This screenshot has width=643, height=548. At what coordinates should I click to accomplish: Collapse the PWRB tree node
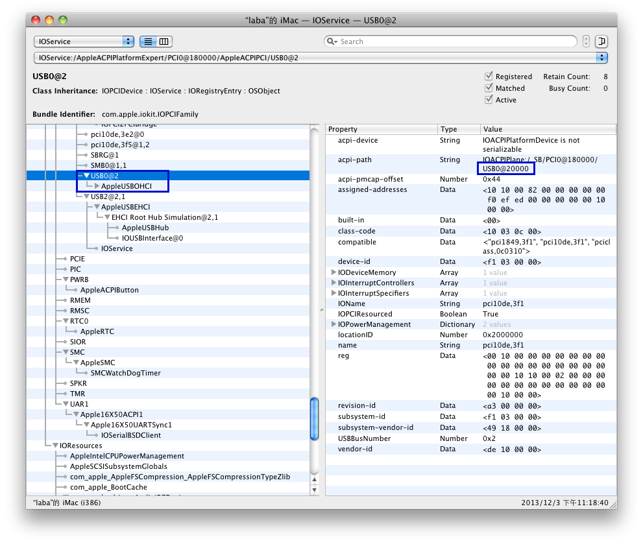click(66, 280)
